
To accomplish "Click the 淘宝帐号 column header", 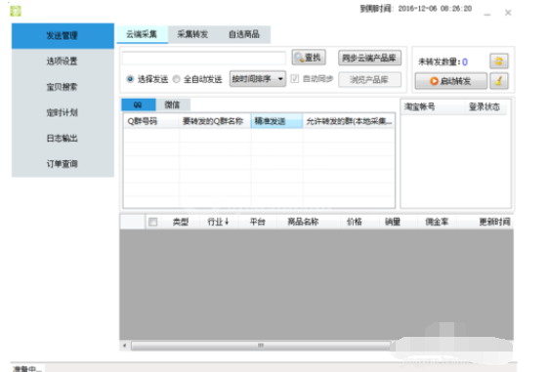I will [x=433, y=106].
